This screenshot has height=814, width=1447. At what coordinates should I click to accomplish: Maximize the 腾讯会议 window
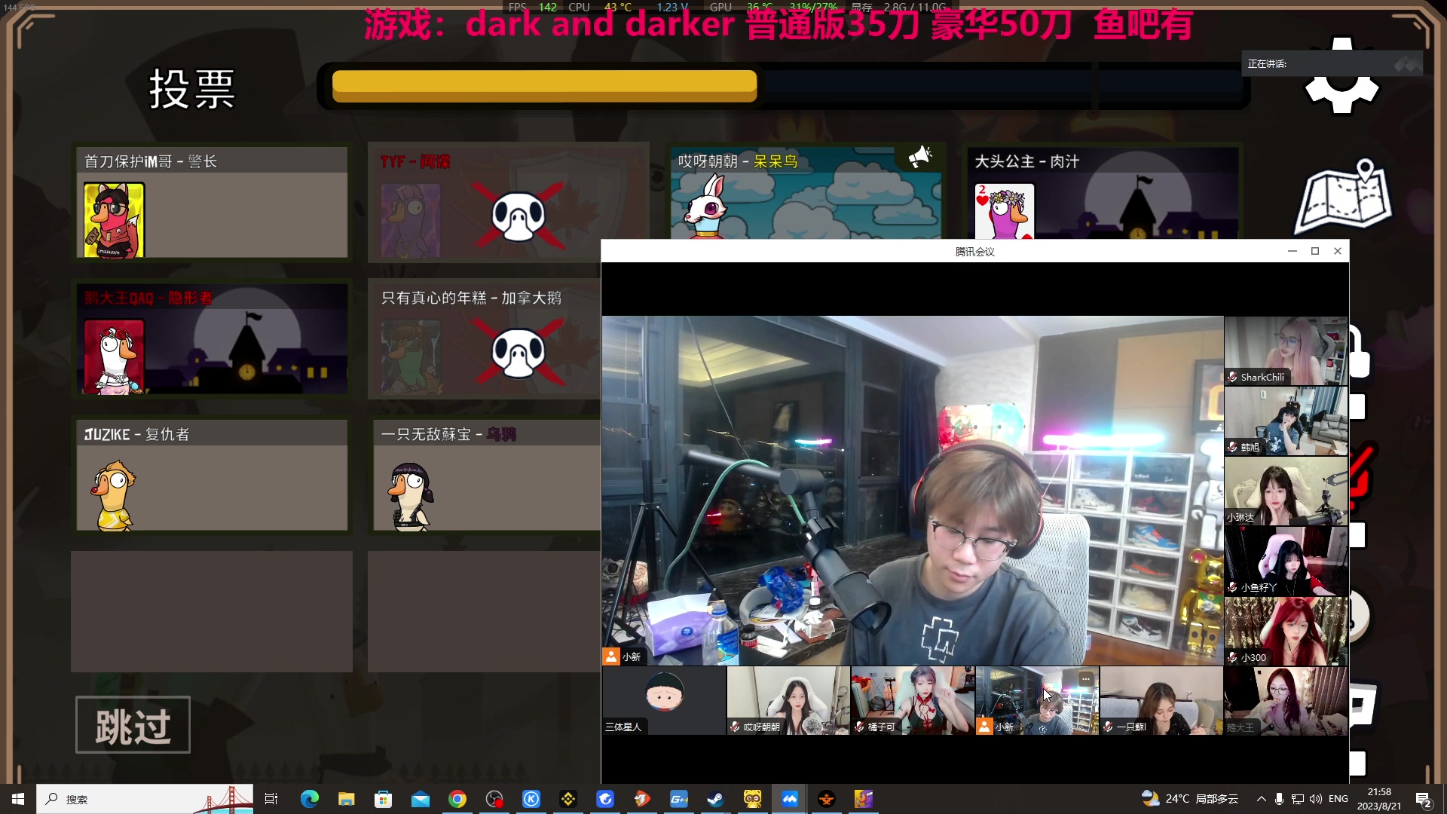click(x=1315, y=251)
